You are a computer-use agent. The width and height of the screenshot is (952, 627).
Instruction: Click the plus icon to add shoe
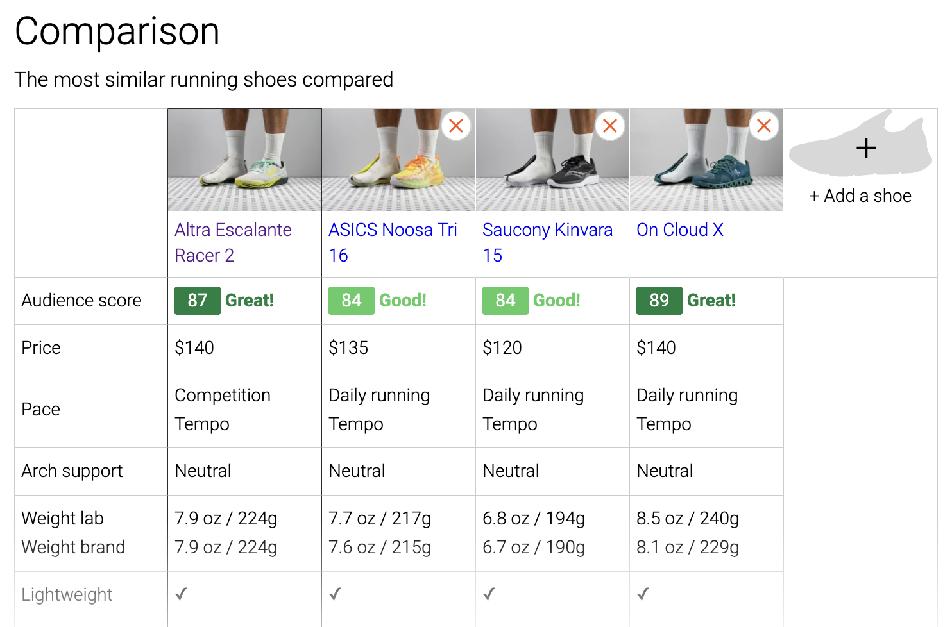tap(866, 148)
